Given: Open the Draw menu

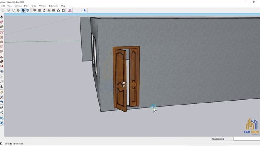Looking at the screenshot, I should (26, 6).
